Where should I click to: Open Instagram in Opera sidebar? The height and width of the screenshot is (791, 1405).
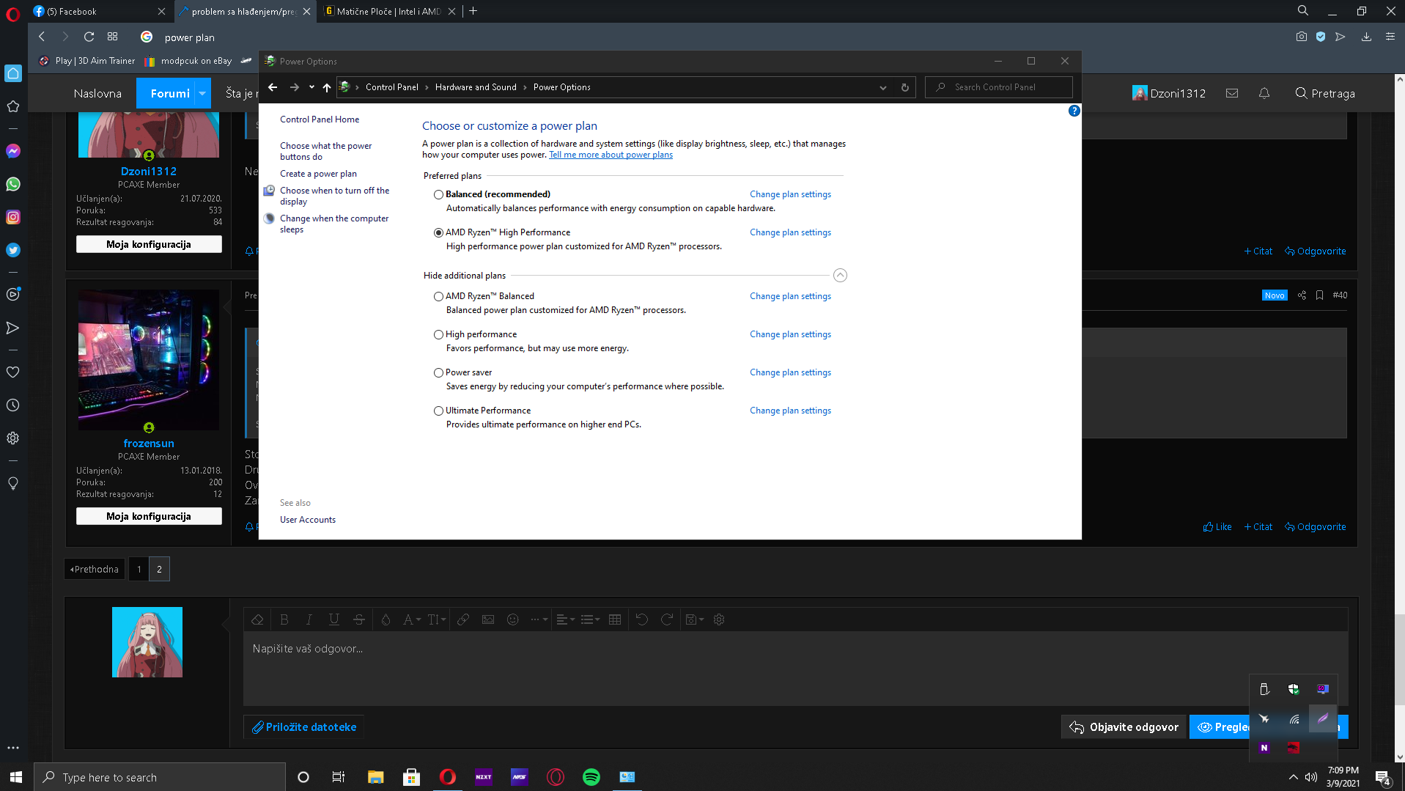pos(13,217)
